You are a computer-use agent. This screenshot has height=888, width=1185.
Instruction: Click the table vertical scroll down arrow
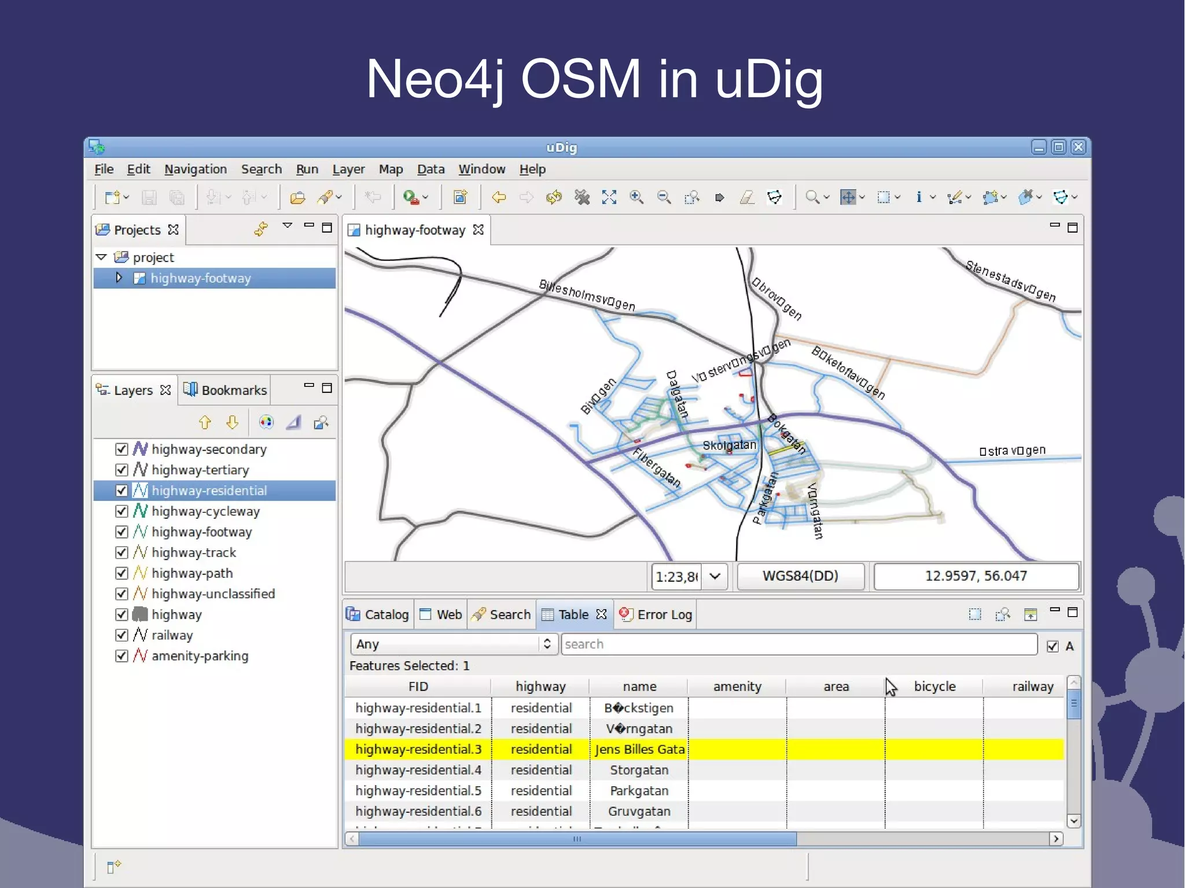(1073, 821)
